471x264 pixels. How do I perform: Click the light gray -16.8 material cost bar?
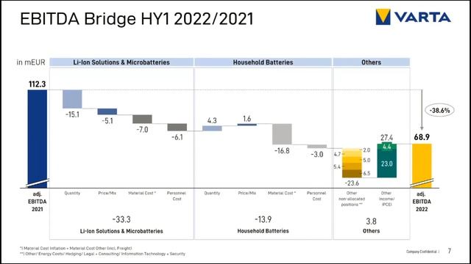[282, 134]
